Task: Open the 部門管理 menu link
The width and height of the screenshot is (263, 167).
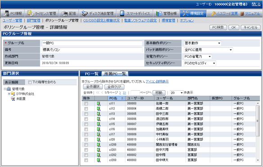Action: (33, 20)
